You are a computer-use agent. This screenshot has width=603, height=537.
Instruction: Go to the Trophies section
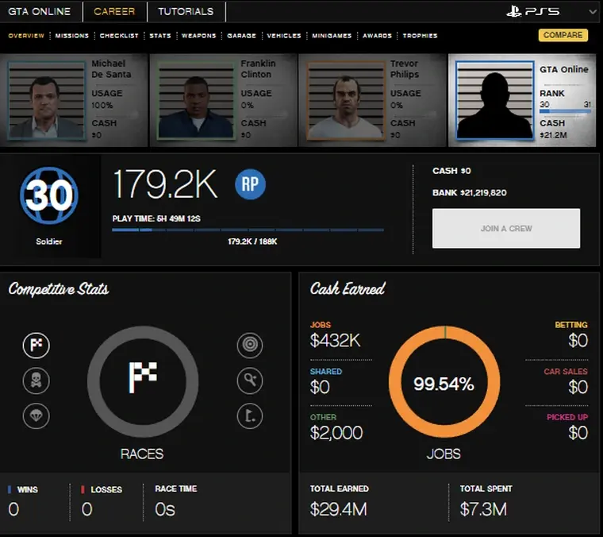[420, 36]
